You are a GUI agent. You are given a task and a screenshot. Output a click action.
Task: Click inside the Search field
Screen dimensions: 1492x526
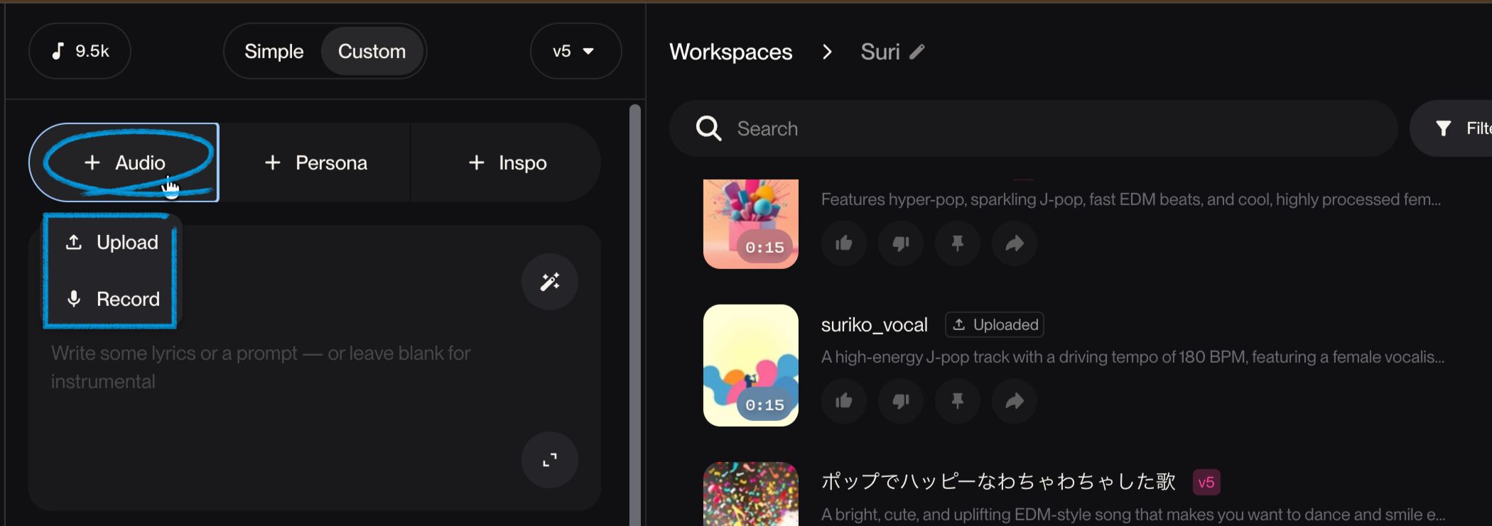[x=1030, y=128]
